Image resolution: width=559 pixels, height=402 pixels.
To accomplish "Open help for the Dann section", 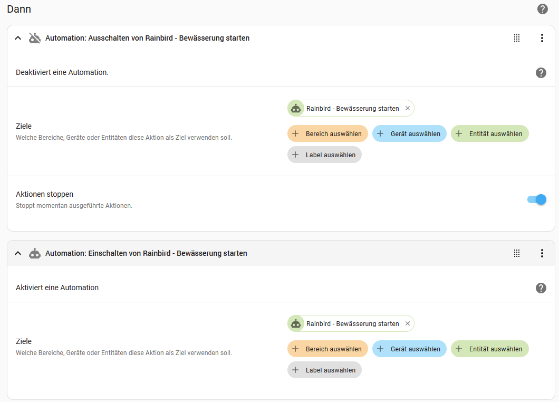I will (542, 9).
